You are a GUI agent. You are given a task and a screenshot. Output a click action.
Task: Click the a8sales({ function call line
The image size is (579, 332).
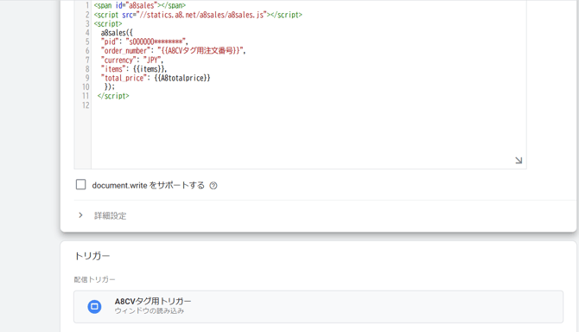117,33
